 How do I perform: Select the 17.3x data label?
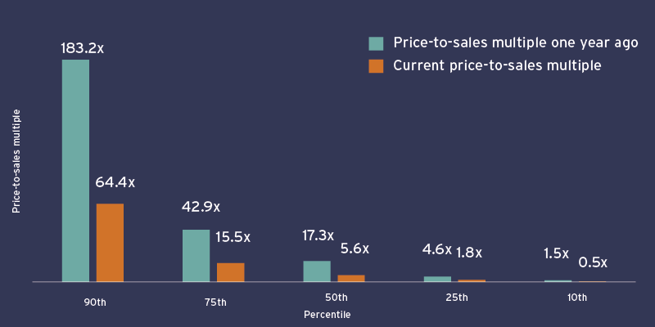(x=318, y=235)
